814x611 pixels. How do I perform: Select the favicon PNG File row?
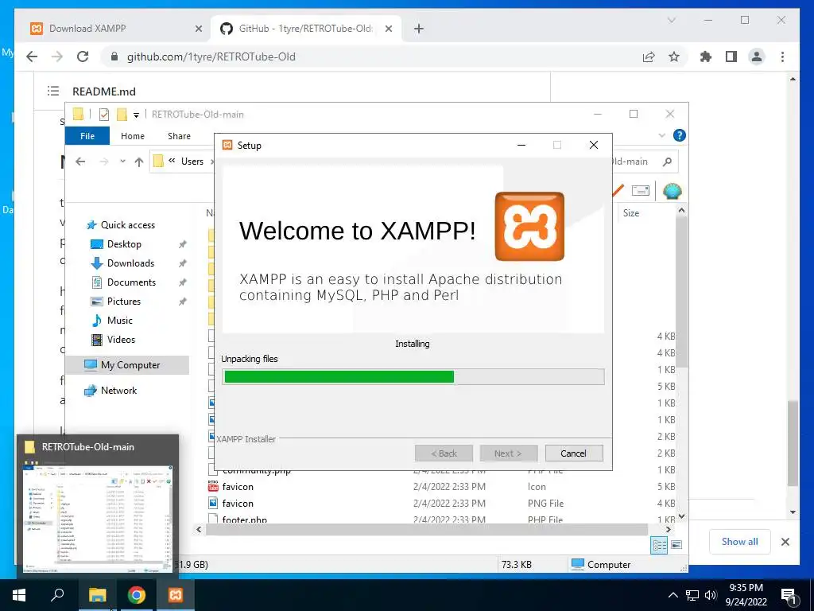pos(441,504)
